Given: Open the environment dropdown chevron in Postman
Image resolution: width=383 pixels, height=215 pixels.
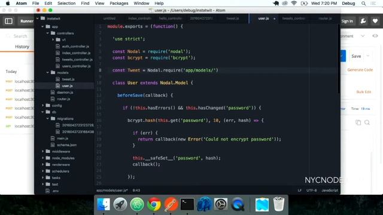Looking at the screenshot, I should point(363,36).
